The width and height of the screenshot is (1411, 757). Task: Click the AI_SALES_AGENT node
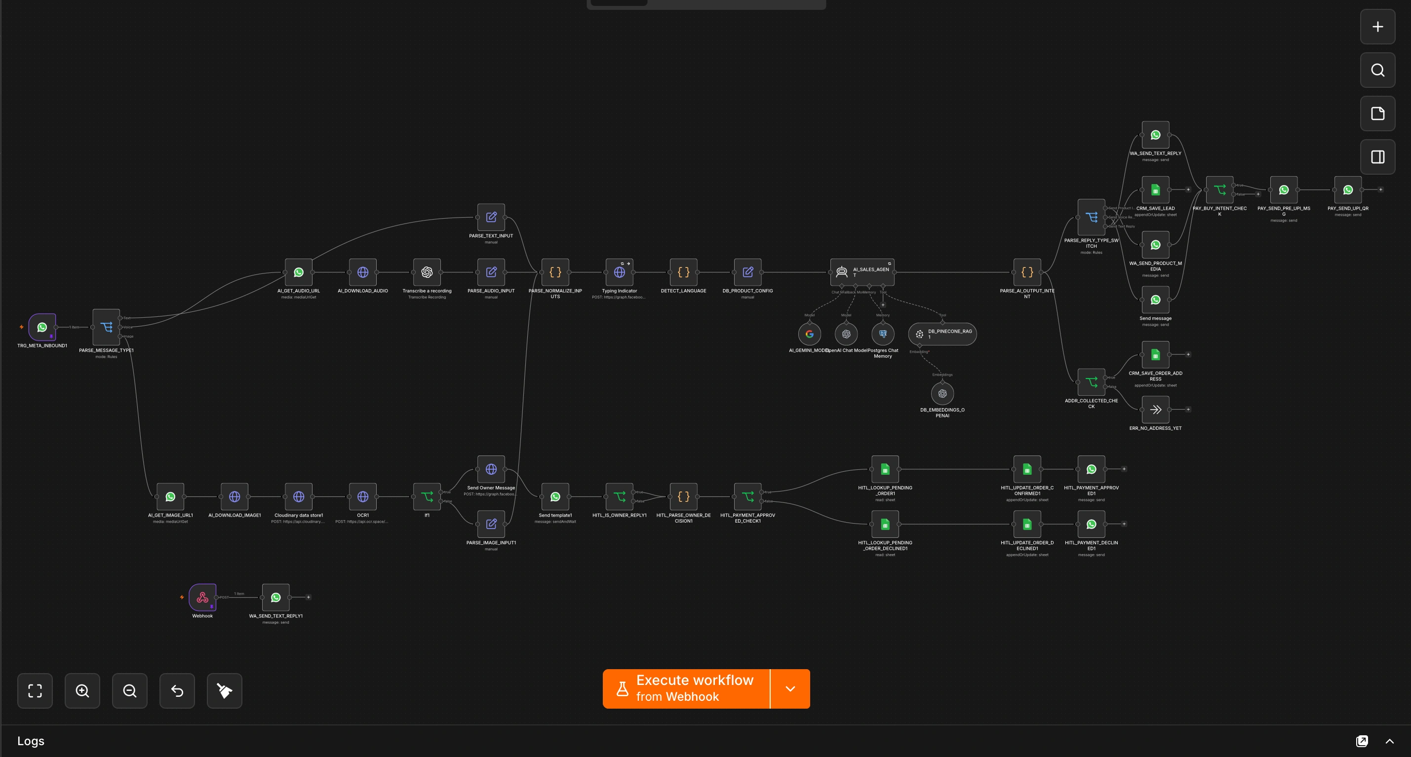862,272
